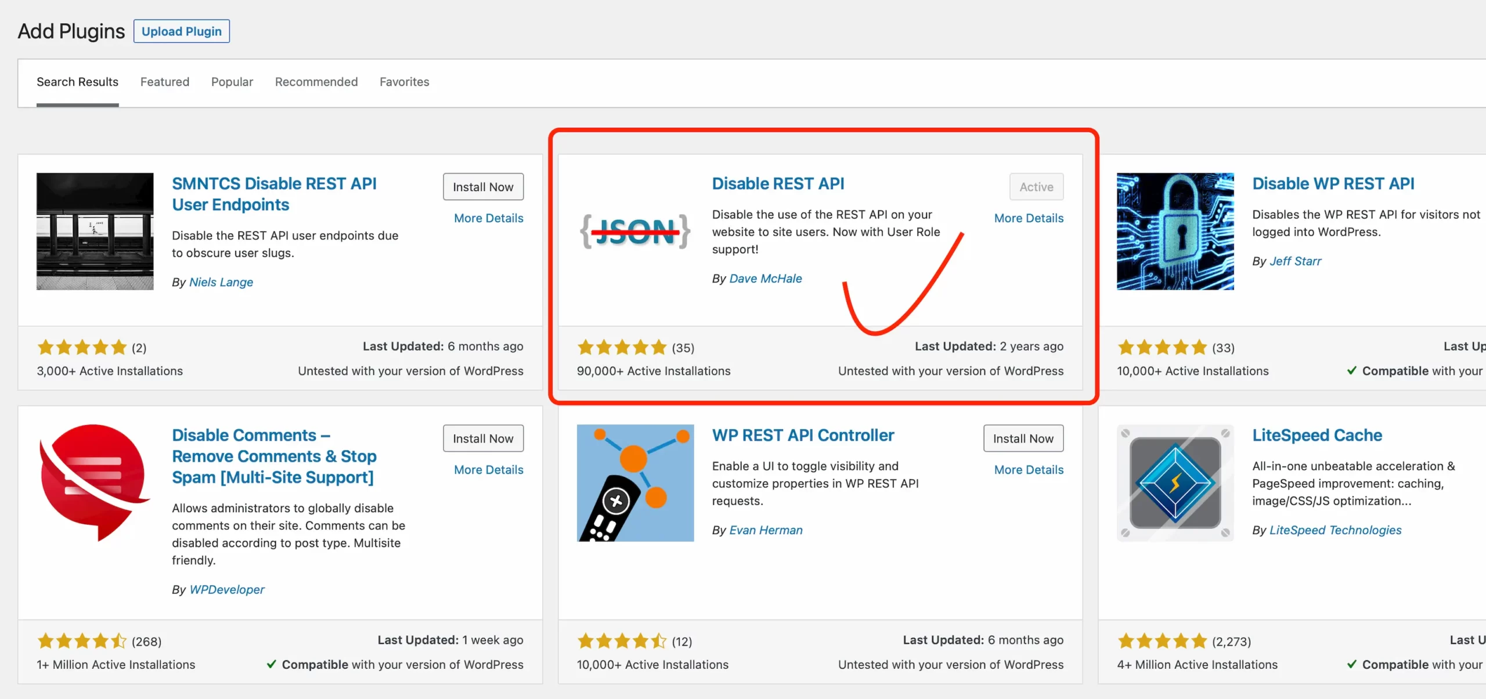The image size is (1486, 699).
Task: Switch to the Recommended tab
Action: tap(316, 82)
